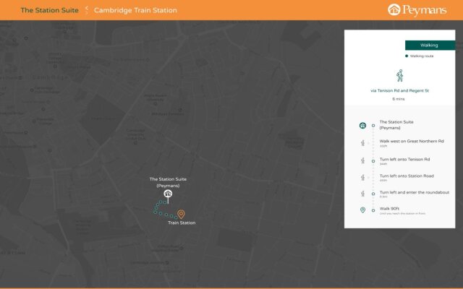Select 'Turn left onto Tenison Rd' step
The width and height of the screenshot is (463, 289).
point(404,159)
